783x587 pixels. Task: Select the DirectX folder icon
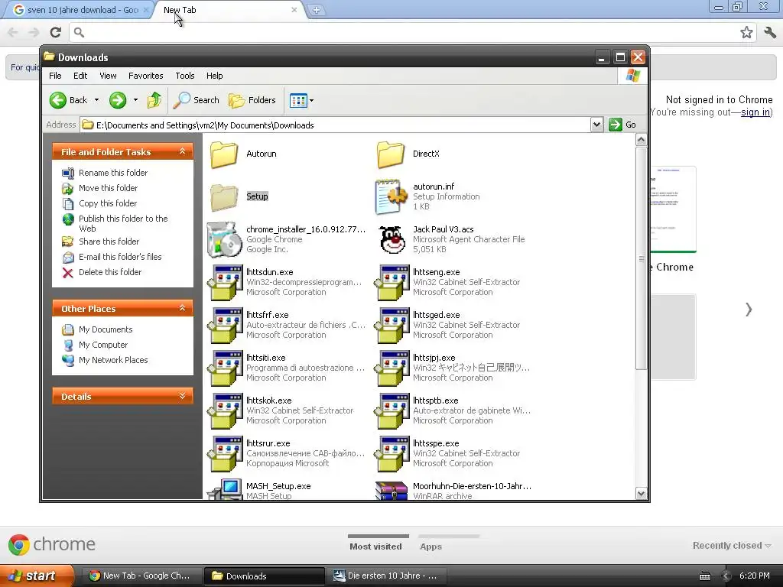(391, 154)
